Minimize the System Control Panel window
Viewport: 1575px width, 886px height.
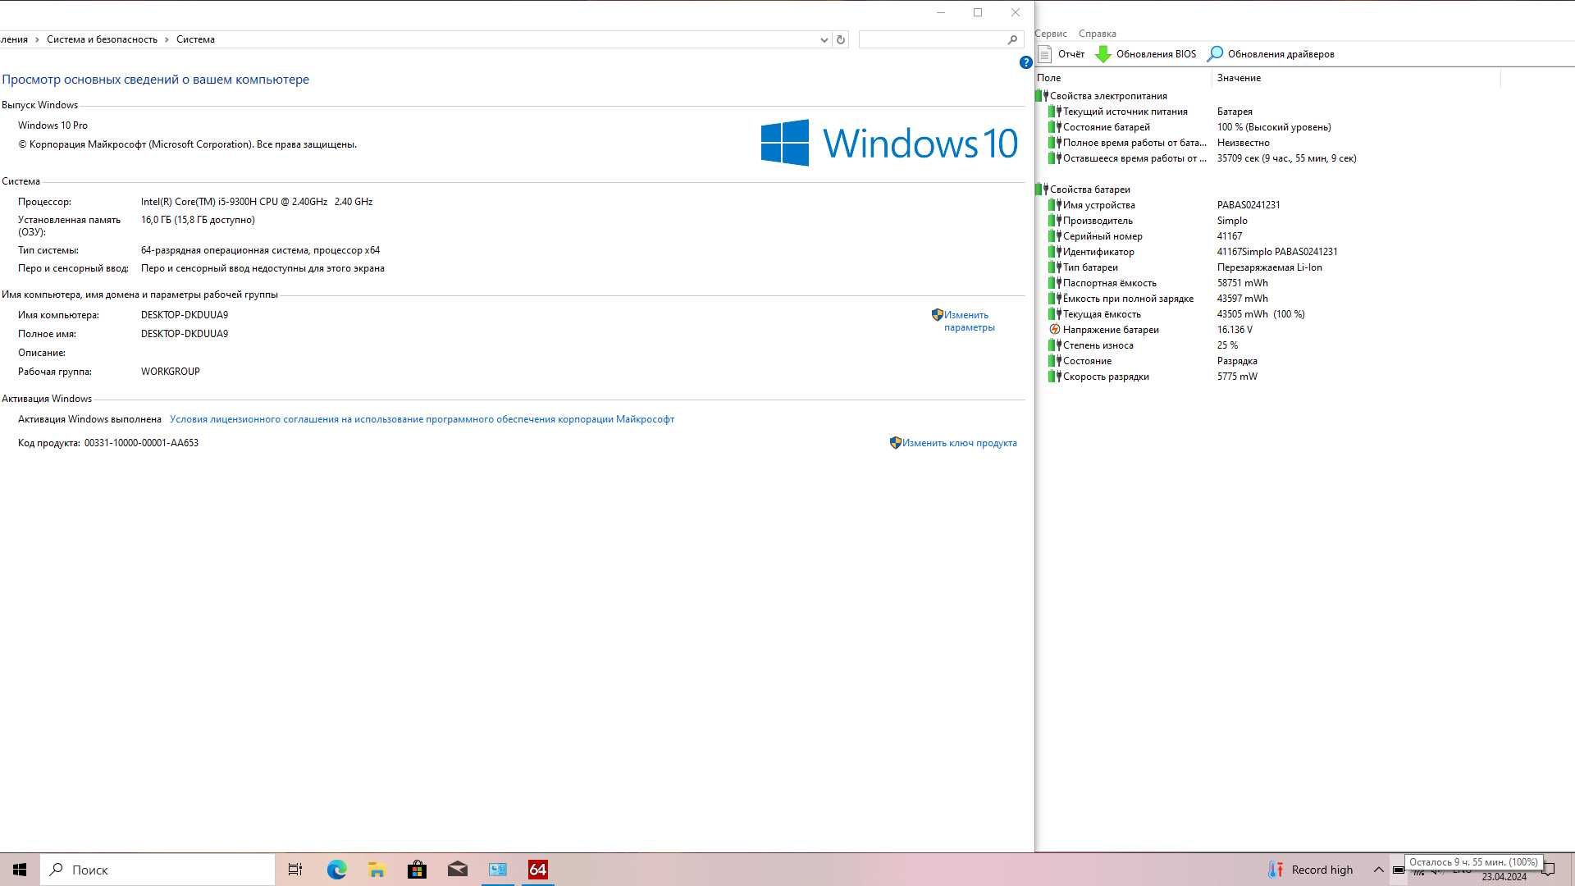click(941, 12)
